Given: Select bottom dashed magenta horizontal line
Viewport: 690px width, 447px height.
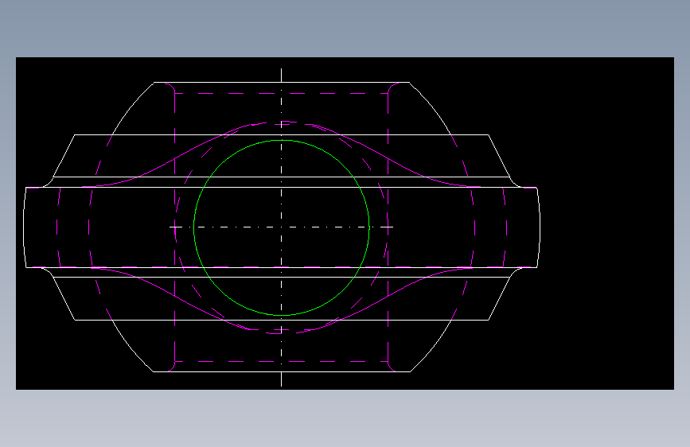Looking at the screenshot, I should coord(281,362).
